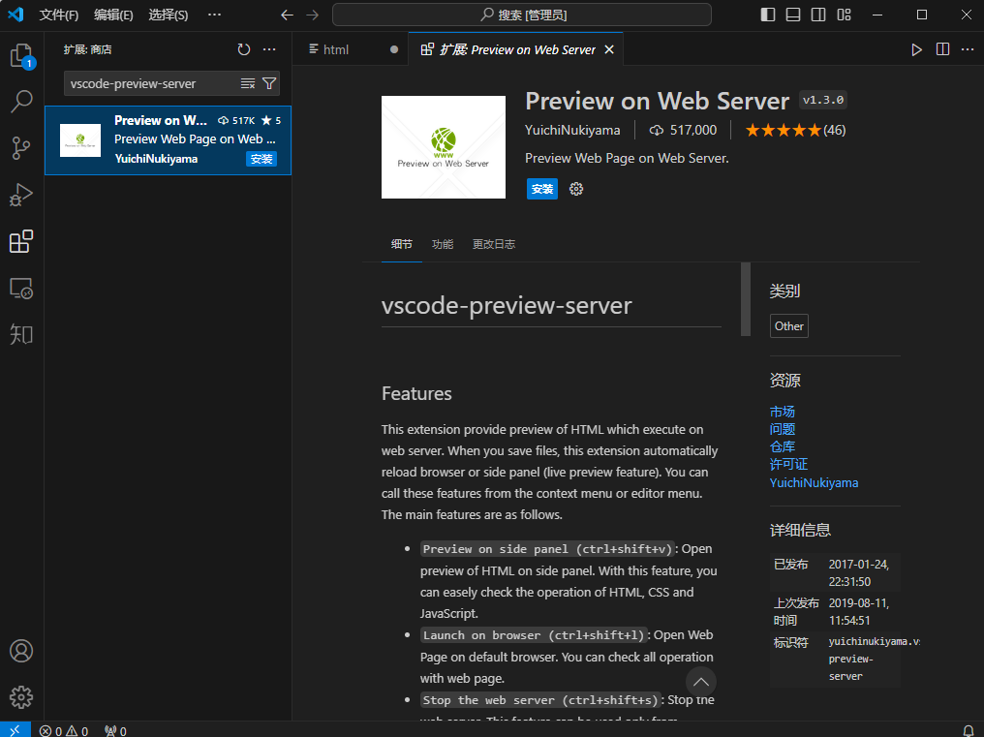Clear extensions search results

(x=248, y=83)
